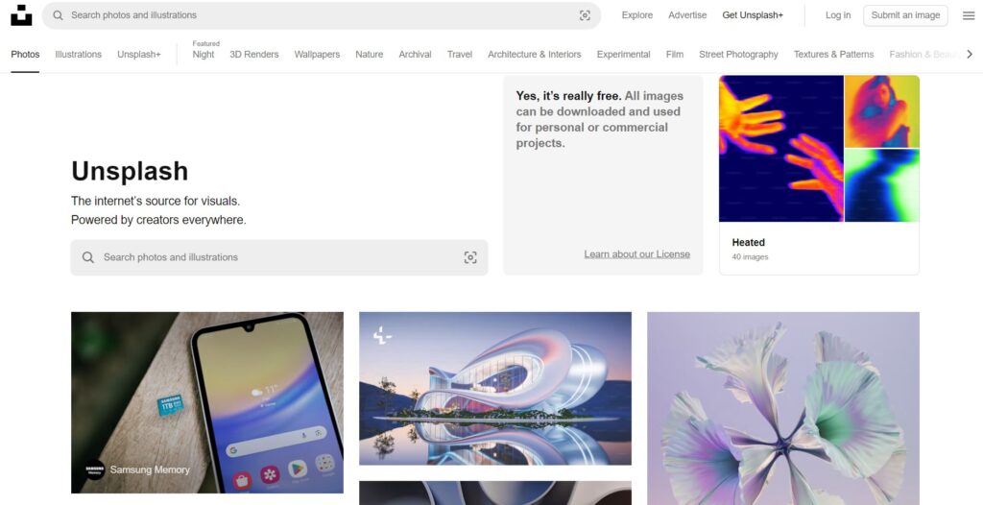
Task: Open visual search in top search bar
Action: click(x=585, y=15)
